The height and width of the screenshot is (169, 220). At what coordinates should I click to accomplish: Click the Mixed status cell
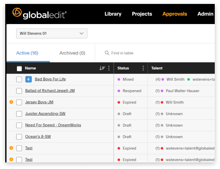(125, 79)
